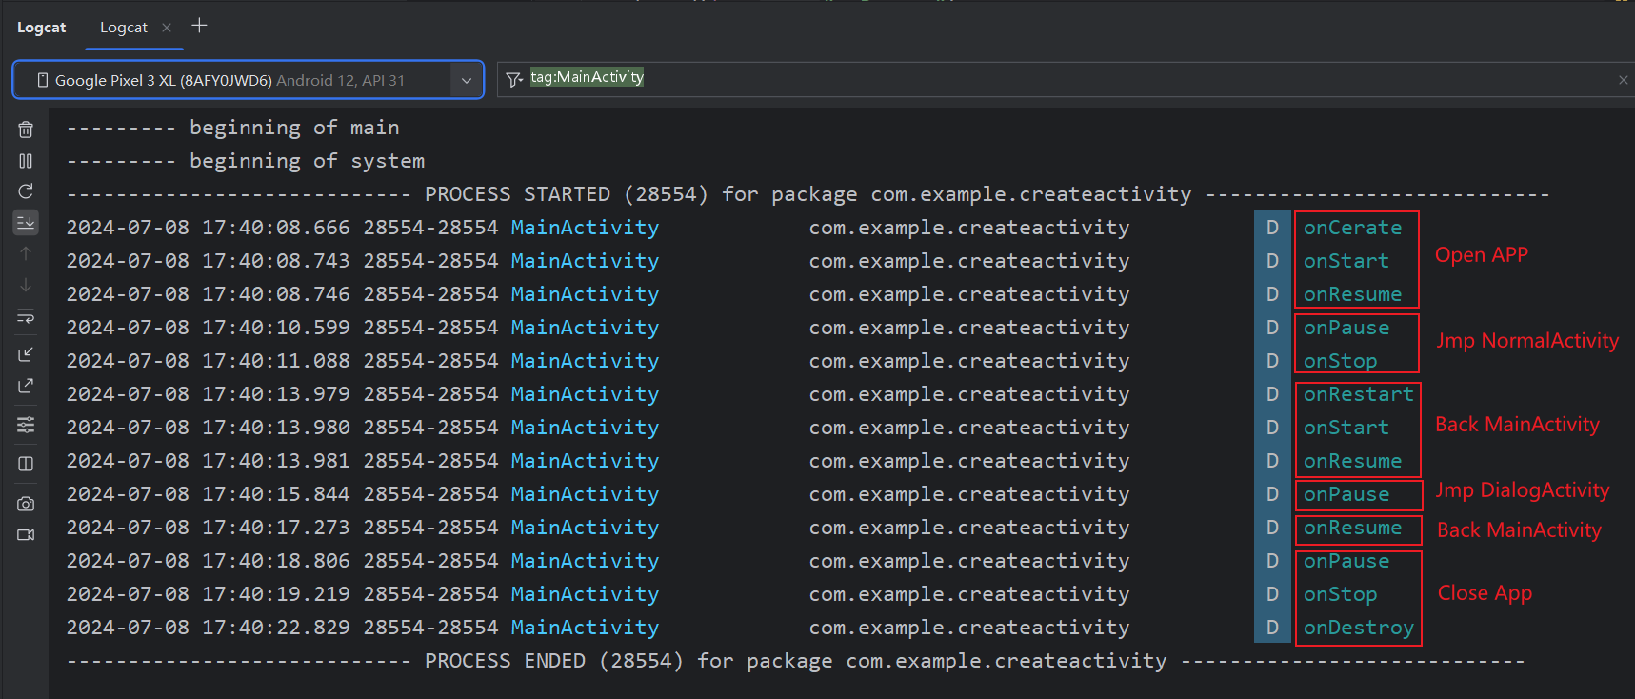The width and height of the screenshot is (1635, 699).
Task: Start screen recording with video icon
Action: click(26, 534)
